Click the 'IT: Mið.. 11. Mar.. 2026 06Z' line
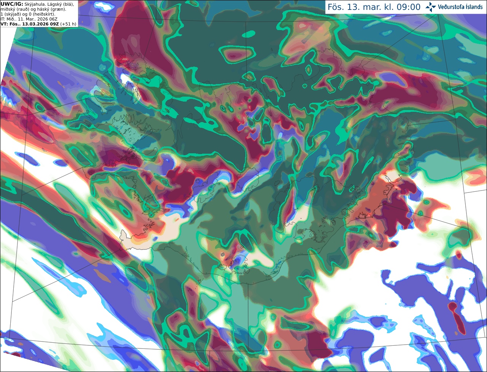The width and height of the screenshot is (487, 372). tap(28, 19)
